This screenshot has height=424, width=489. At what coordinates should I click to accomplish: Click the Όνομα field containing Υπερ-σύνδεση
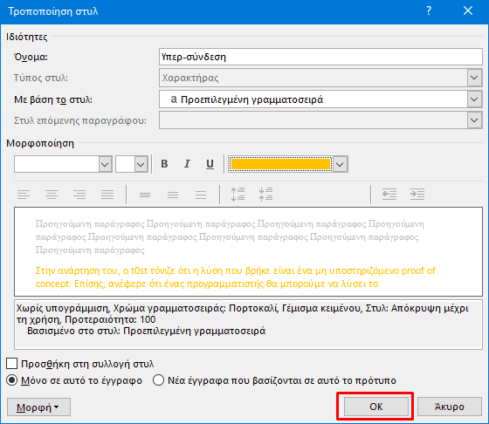click(320, 57)
